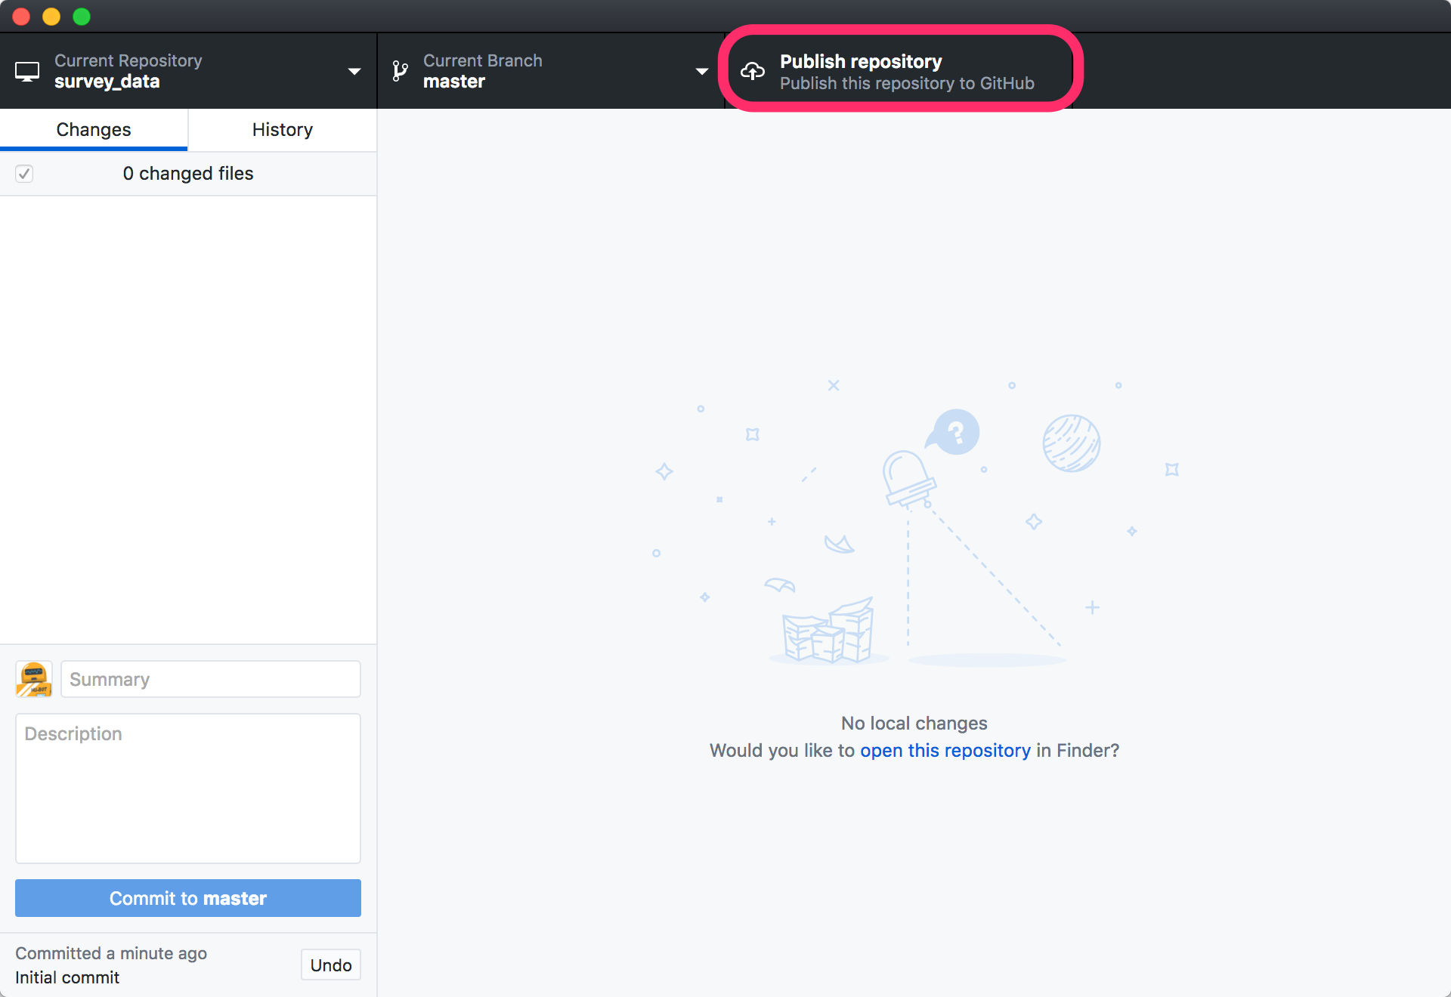Focus the Summary input field
This screenshot has height=997, width=1451.
tap(211, 679)
